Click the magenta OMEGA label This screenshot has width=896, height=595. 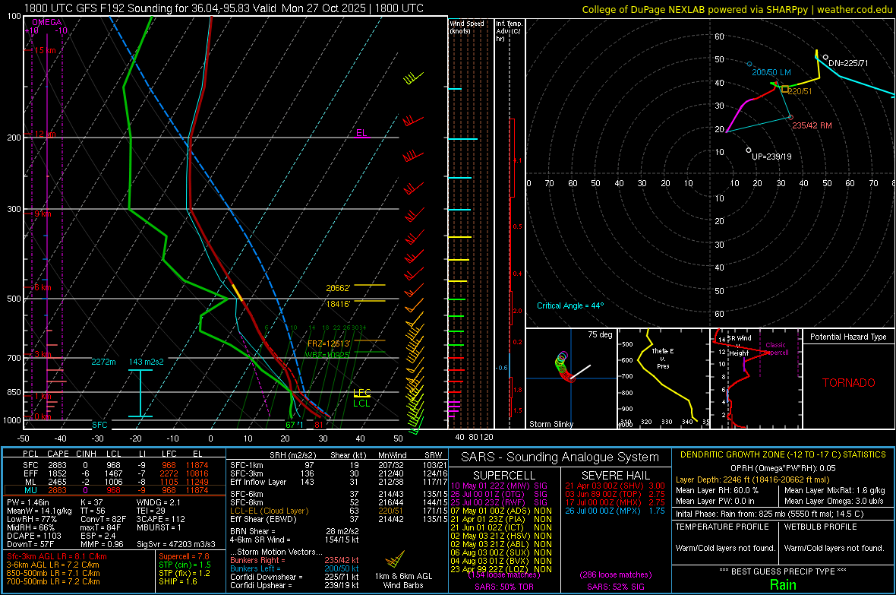pyautogui.click(x=47, y=22)
